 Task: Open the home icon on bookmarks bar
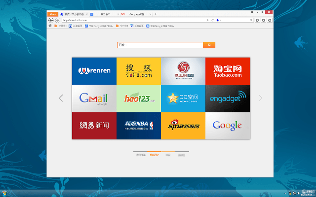(50, 26)
